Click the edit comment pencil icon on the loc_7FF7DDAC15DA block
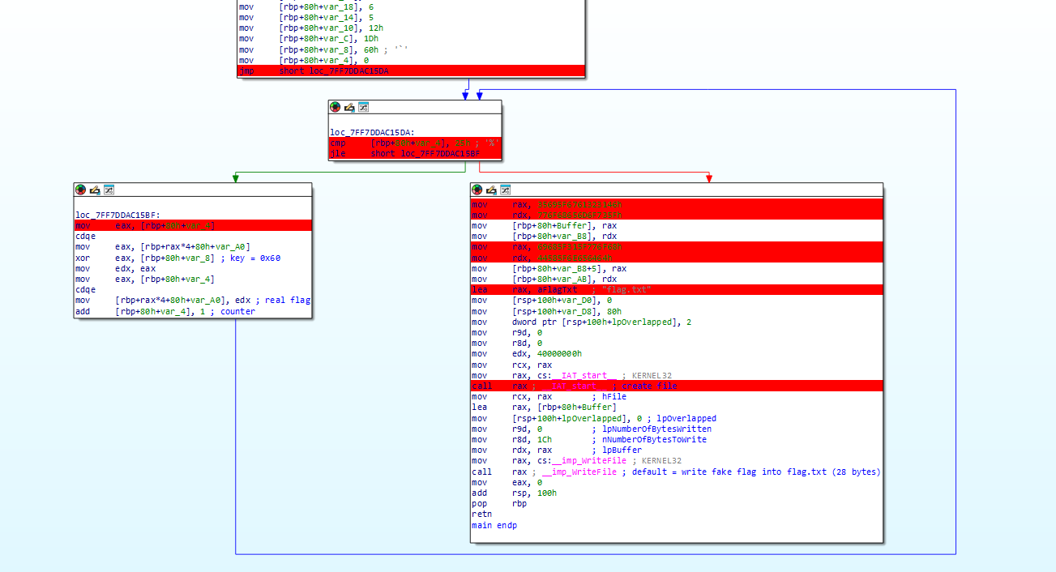The width and height of the screenshot is (1056, 572). click(349, 107)
